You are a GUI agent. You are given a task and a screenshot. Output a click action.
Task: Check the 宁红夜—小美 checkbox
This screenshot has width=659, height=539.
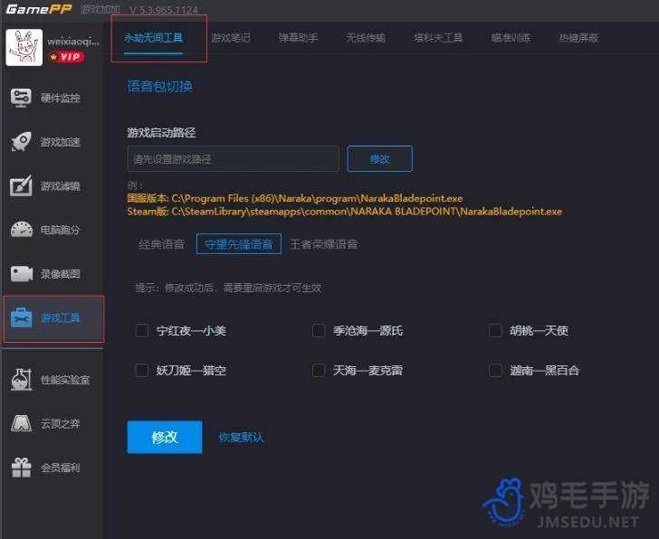pos(141,330)
